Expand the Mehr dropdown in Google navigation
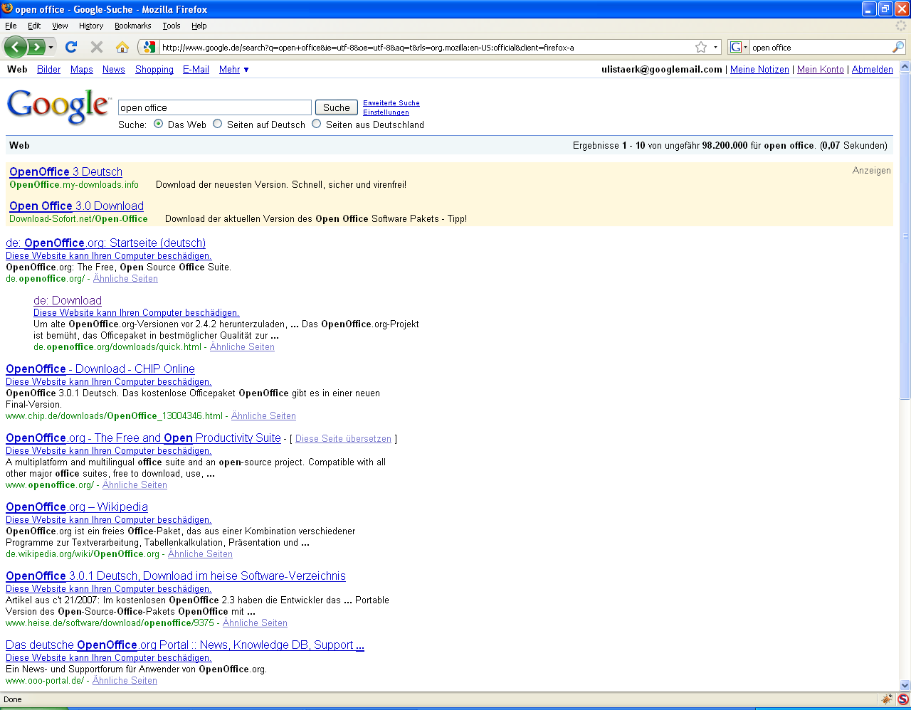The width and height of the screenshot is (911, 710). (x=234, y=69)
